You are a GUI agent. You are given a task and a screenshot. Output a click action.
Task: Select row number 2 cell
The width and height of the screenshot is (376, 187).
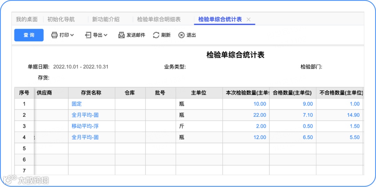pyautogui.click(x=24, y=115)
